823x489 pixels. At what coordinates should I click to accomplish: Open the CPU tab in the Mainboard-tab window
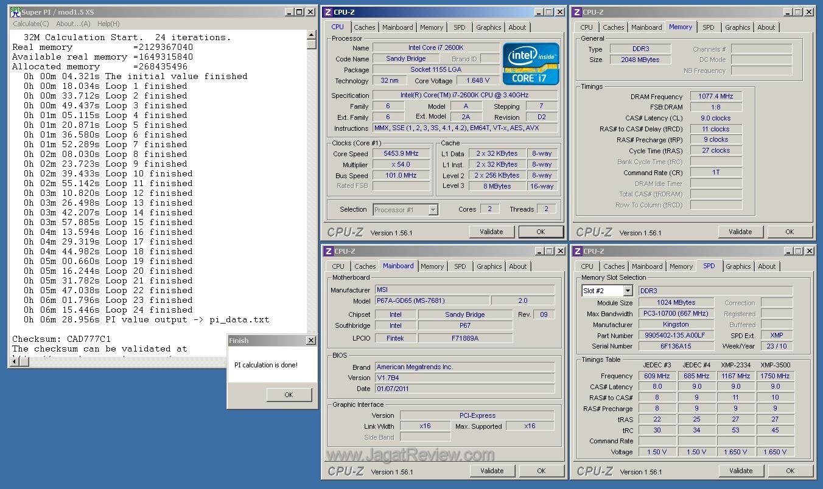tap(338, 266)
